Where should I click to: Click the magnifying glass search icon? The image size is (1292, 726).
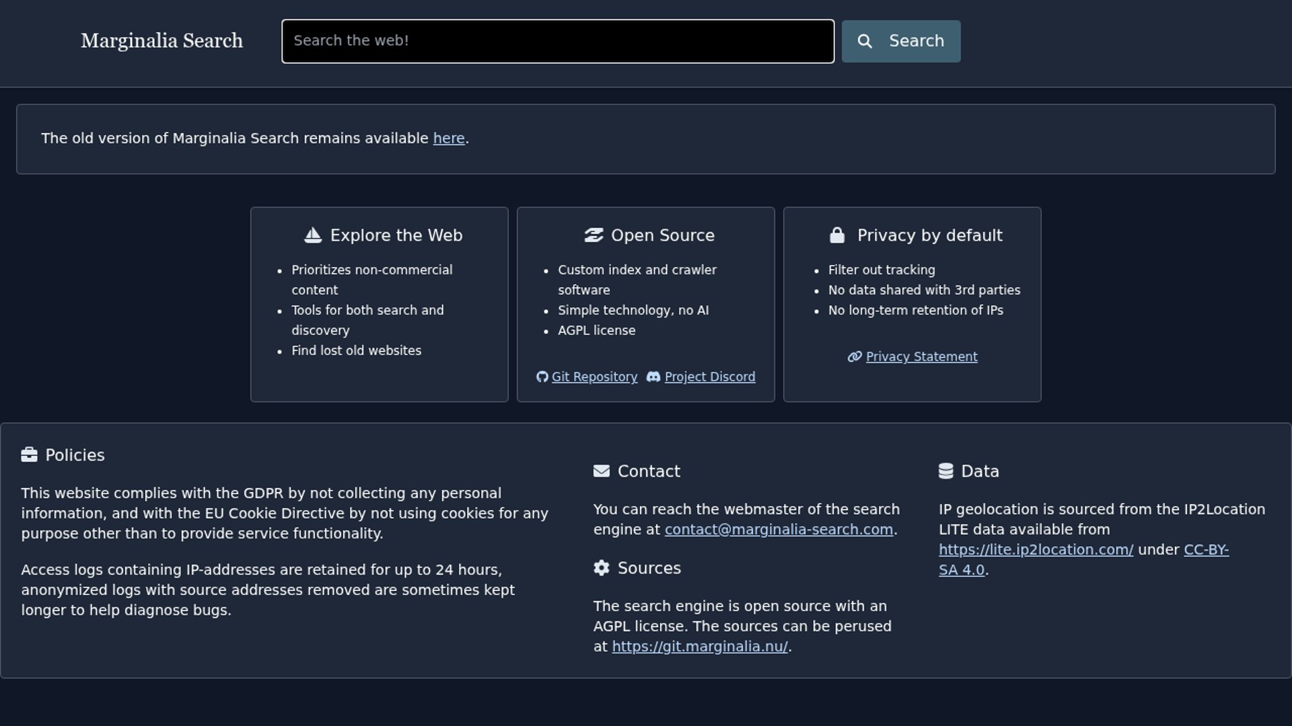click(x=865, y=42)
